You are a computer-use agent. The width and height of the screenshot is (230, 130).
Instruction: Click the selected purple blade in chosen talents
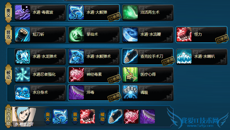[x=148, y=117]
